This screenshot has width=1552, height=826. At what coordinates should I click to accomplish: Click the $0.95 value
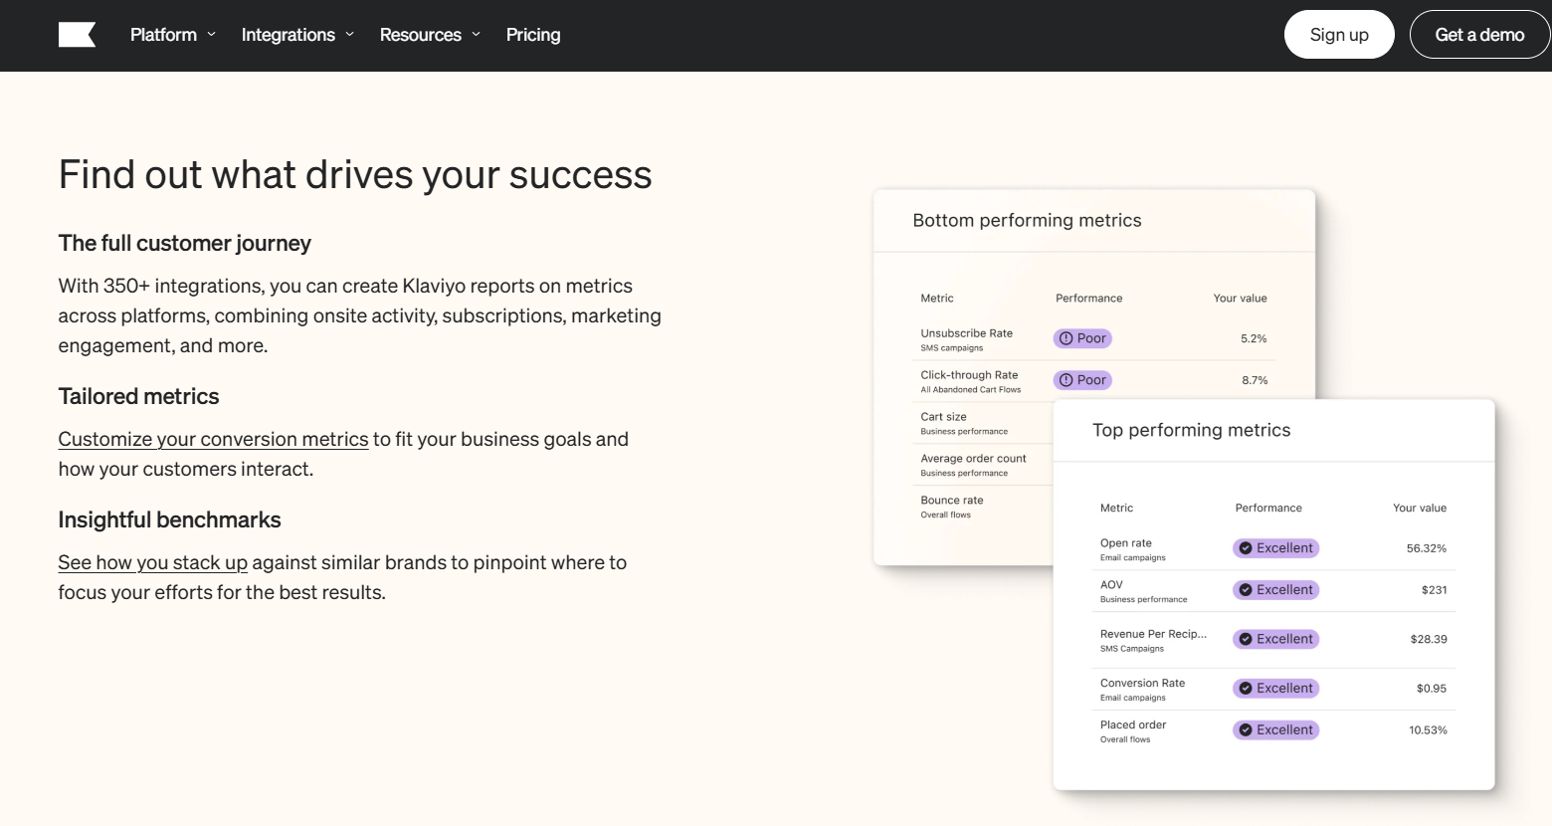1432,689
